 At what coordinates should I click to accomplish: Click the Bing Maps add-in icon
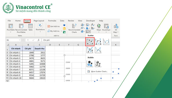64,29
